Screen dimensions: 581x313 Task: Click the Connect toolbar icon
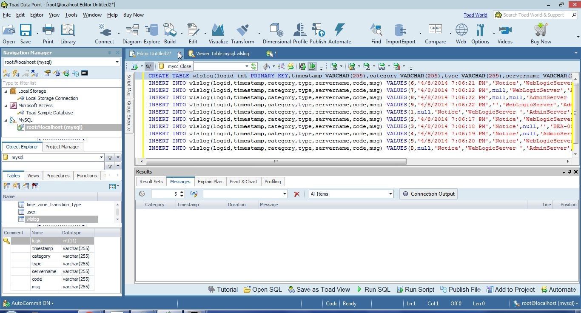click(x=104, y=34)
